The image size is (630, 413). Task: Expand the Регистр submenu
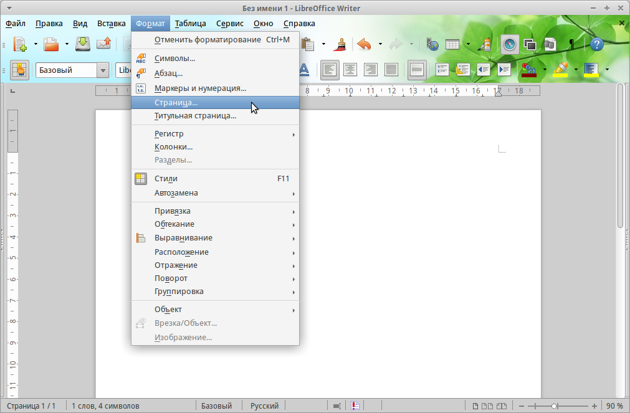[216, 133]
